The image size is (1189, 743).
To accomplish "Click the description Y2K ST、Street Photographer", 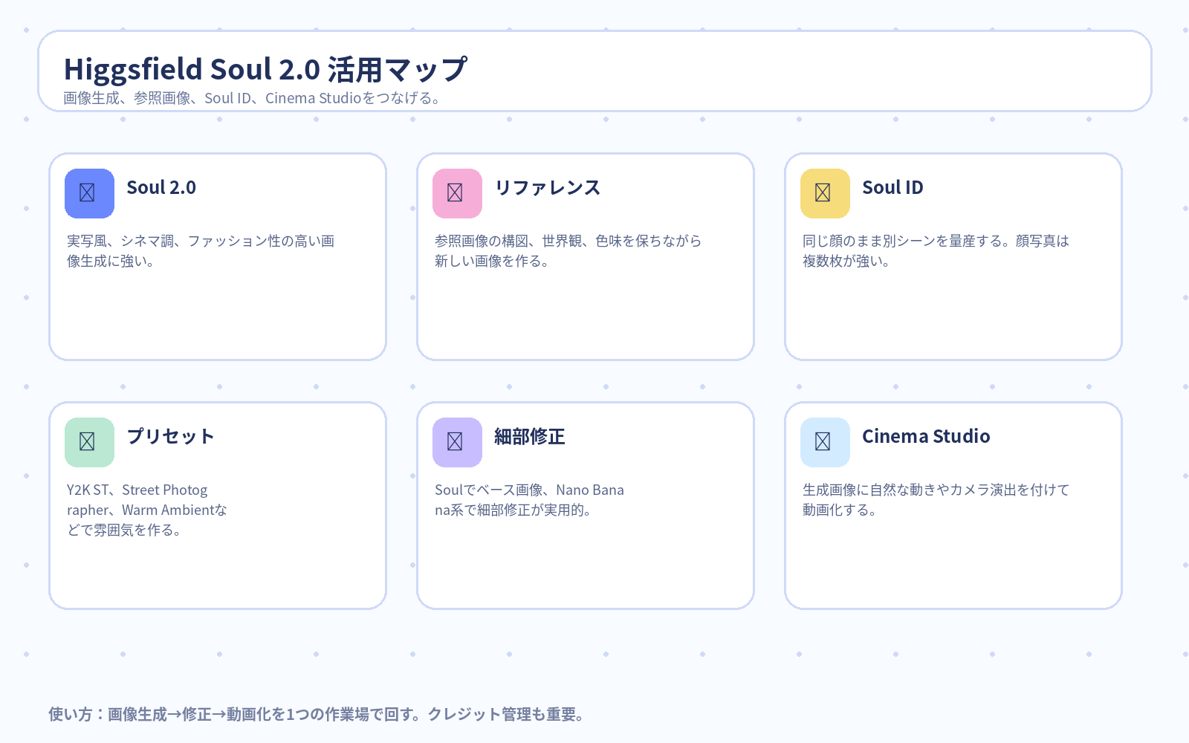I will pyautogui.click(x=146, y=510).
